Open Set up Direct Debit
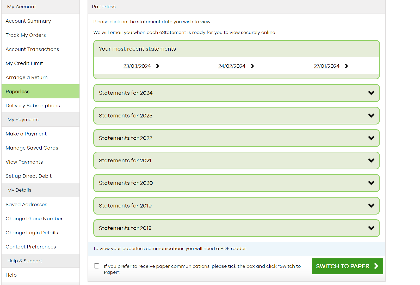 click(x=28, y=176)
